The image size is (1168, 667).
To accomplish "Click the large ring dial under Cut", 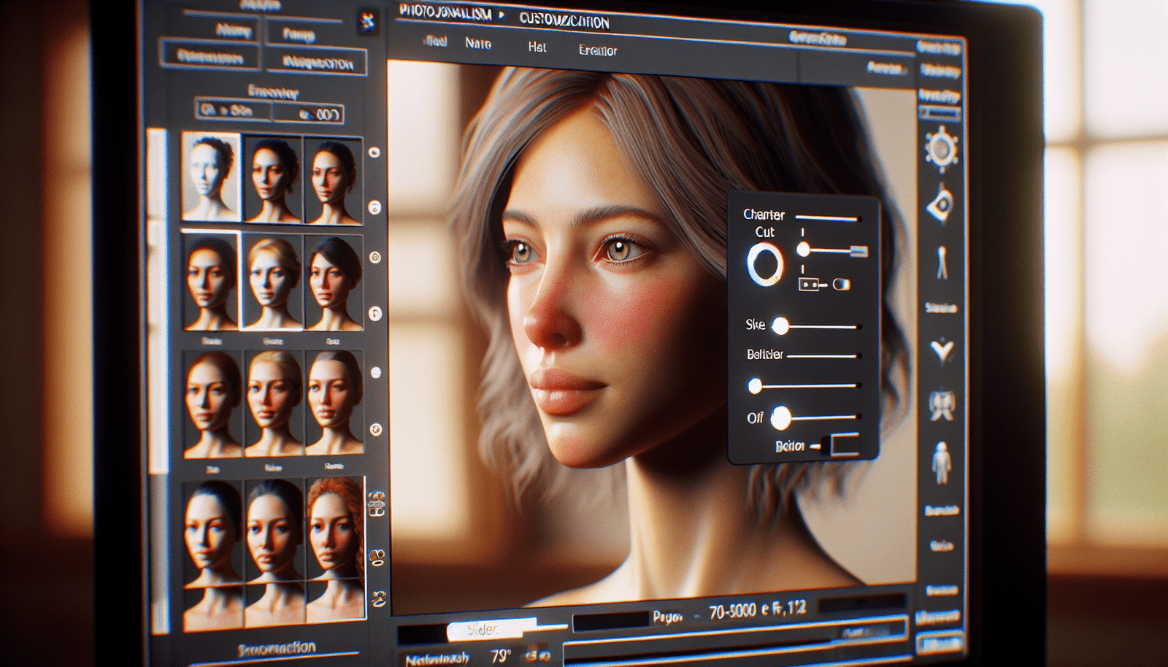I will pos(765,264).
